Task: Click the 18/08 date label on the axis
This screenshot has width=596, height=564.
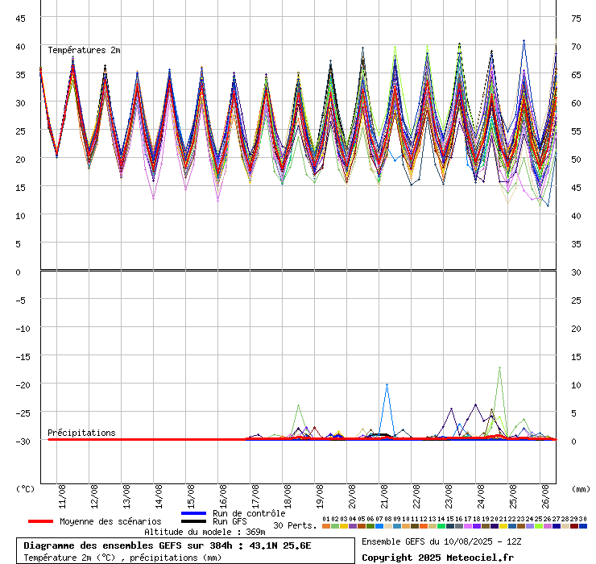Action: click(288, 496)
